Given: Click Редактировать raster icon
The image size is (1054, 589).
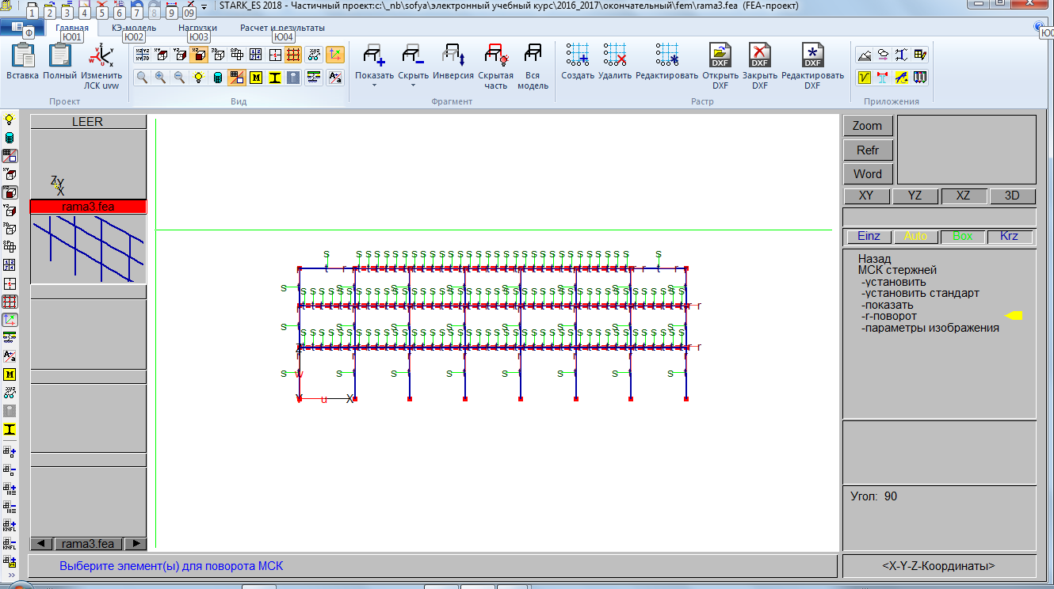Looking at the screenshot, I should pyautogui.click(x=667, y=55).
